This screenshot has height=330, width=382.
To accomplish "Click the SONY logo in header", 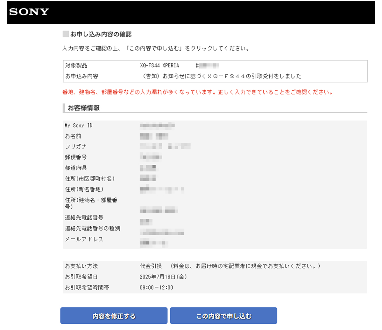I will (x=29, y=12).
